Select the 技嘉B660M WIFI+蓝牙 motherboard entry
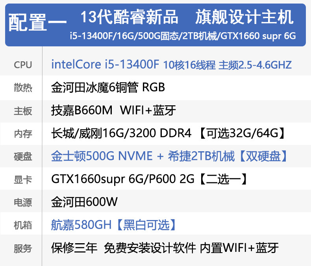 pos(113,110)
